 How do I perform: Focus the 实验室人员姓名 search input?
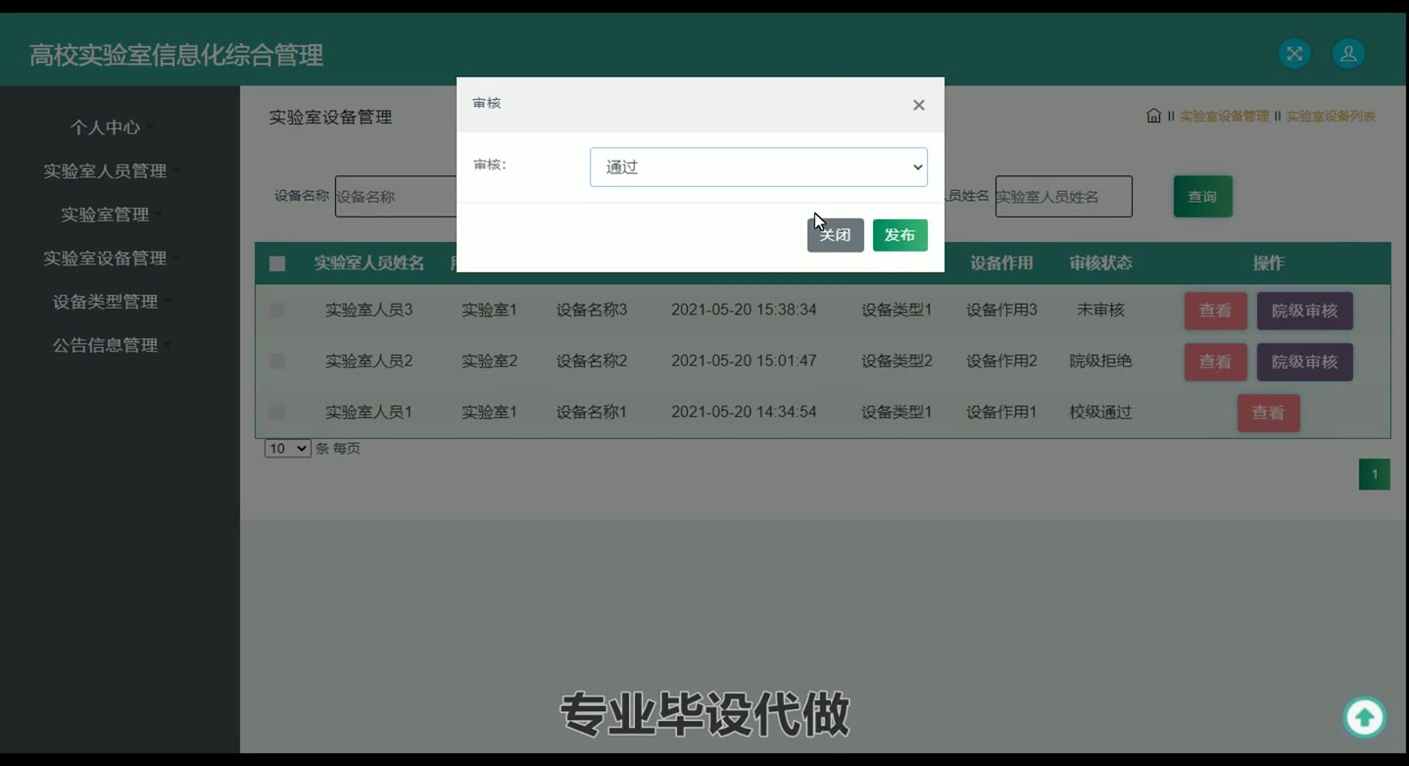click(1063, 197)
